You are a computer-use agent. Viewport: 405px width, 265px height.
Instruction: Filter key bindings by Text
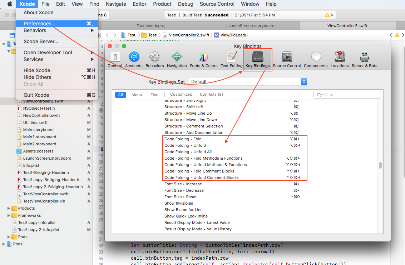[155, 95]
